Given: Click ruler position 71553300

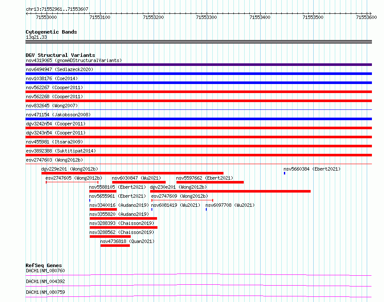Looking at the screenshot, I should click(206, 17).
